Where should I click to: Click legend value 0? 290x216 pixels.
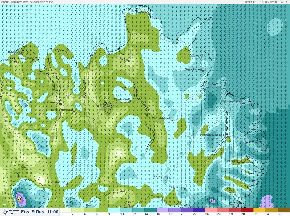click(61, 214)
